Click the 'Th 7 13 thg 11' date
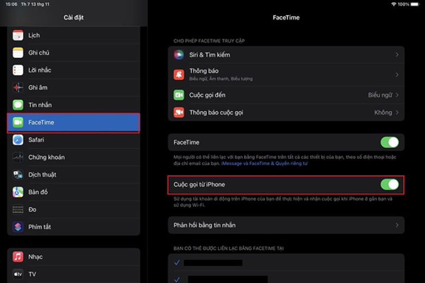 (35, 4)
